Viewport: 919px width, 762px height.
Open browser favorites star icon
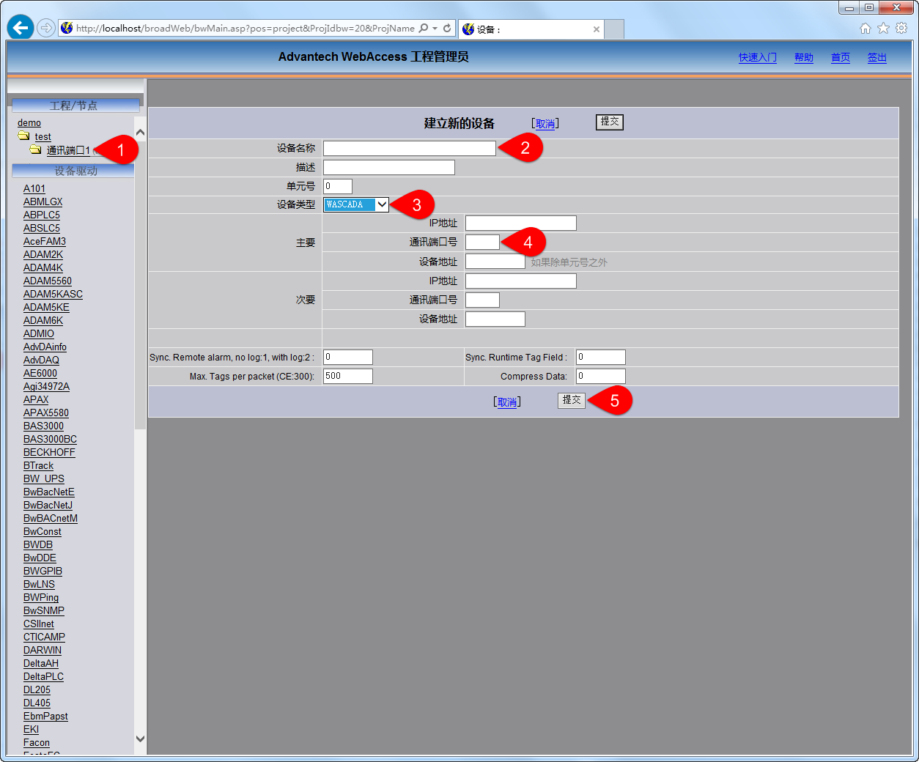(x=883, y=29)
